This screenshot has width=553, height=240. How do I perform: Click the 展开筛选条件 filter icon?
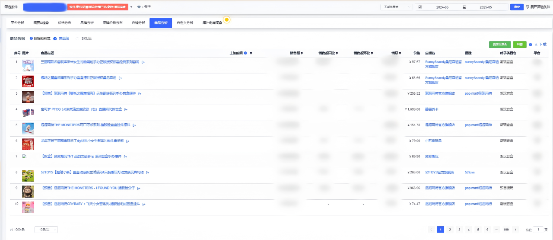point(527,7)
